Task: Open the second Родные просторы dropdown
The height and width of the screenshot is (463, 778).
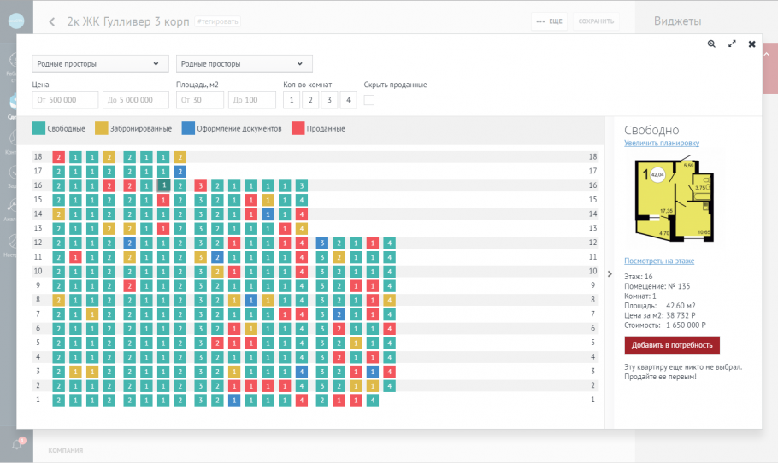Action: click(244, 63)
